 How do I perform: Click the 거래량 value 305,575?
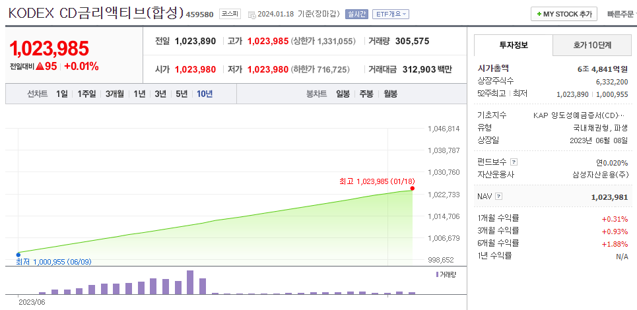tap(412, 41)
